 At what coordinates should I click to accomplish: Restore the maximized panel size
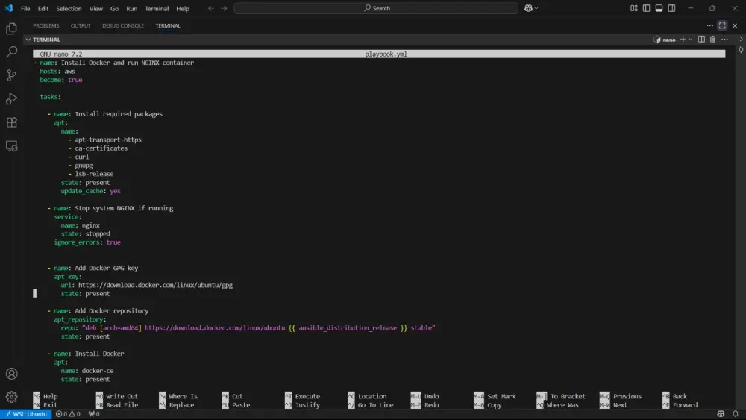click(722, 25)
